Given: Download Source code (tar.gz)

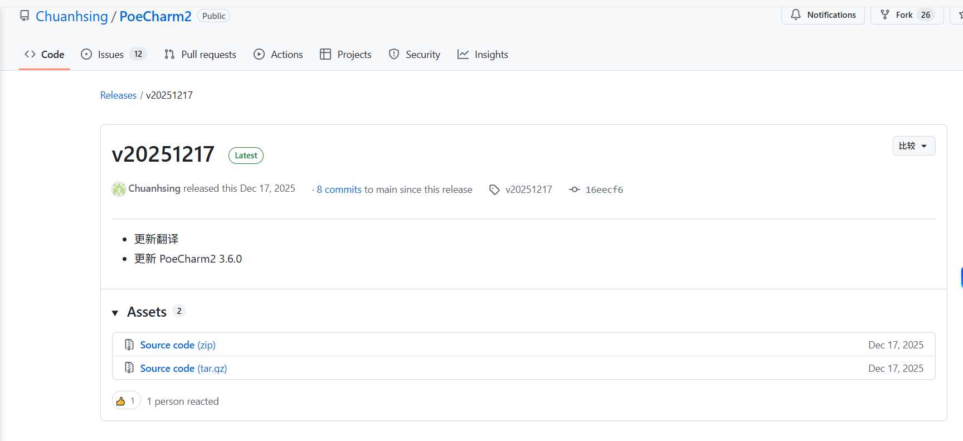Looking at the screenshot, I should pos(183,369).
